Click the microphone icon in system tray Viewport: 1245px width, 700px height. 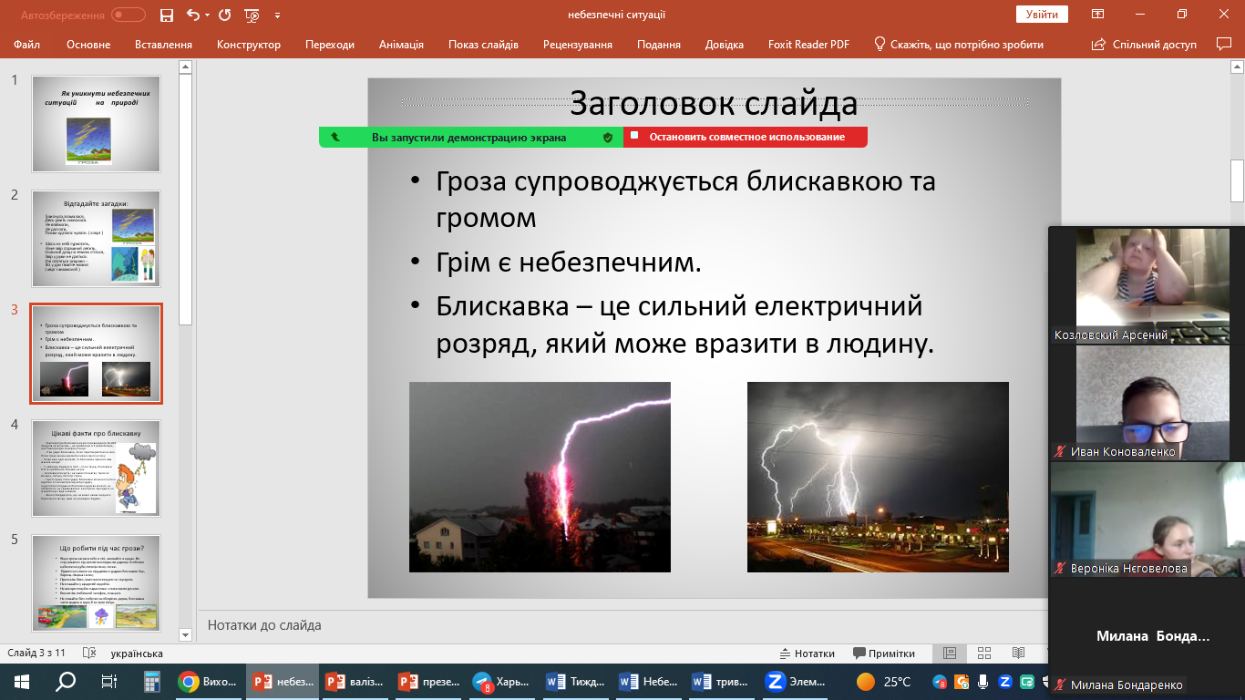pos(983,682)
